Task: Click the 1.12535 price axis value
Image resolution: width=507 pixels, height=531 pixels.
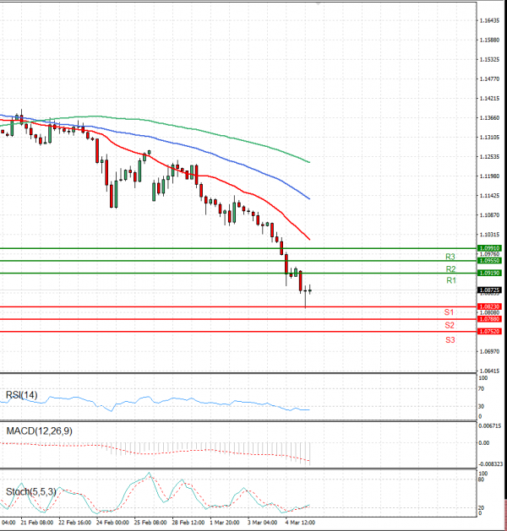Action: pyautogui.click(x=490, y=157)
